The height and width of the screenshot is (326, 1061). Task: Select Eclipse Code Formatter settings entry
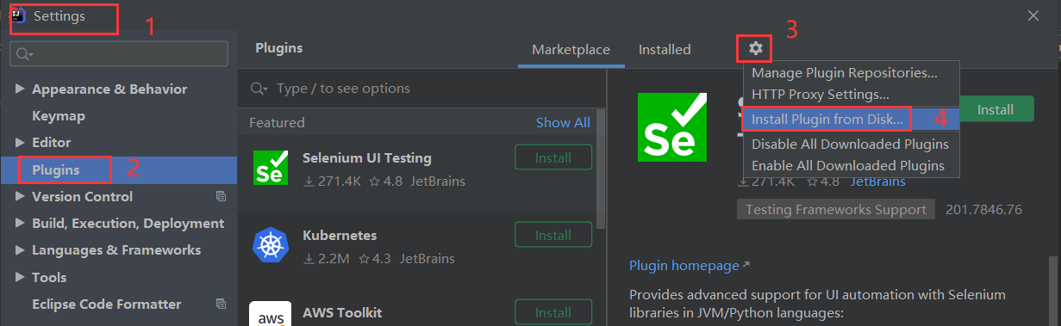[107, 304]
